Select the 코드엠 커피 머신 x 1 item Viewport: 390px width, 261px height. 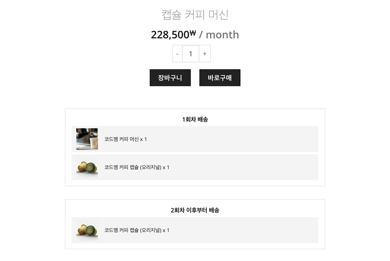[125, 139]
